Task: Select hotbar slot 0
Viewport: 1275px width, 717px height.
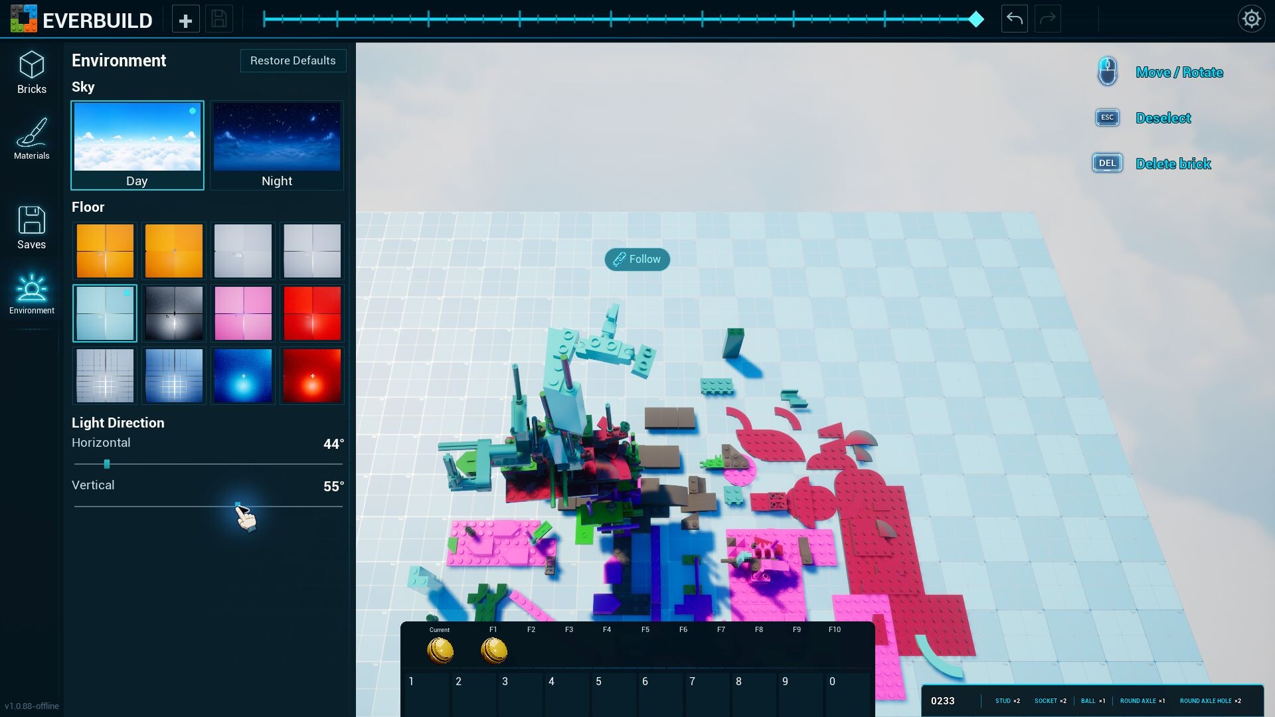Action: click(x=849, y=694)
